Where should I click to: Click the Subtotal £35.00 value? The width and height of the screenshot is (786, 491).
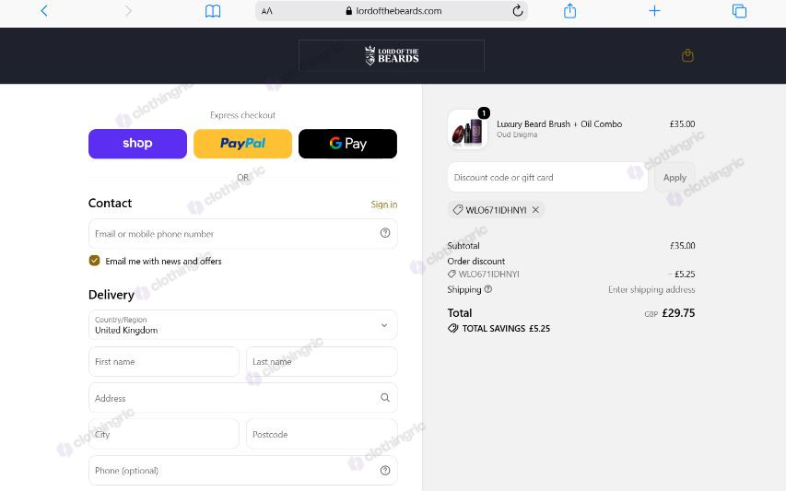682,245
